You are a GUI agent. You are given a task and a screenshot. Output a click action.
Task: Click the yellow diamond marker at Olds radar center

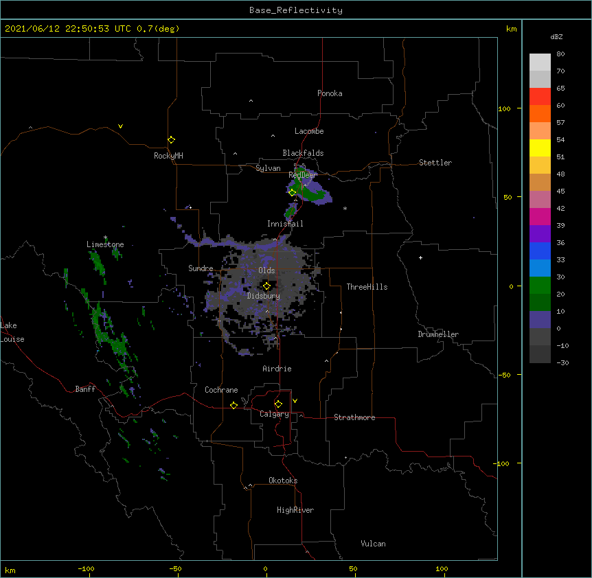pos(266,286)
